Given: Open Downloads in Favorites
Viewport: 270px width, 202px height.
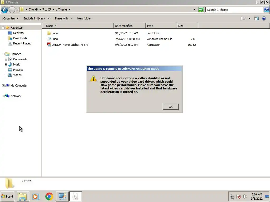Looking at the screenshot, I should [x=18, y=38].
